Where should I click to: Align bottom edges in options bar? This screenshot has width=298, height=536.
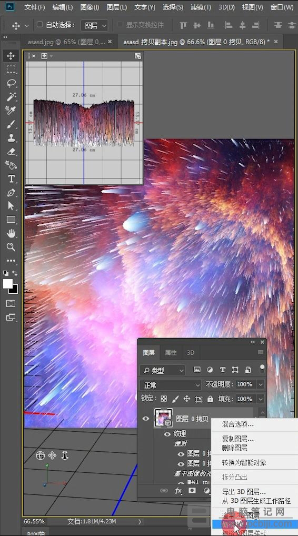pos(211,25)
